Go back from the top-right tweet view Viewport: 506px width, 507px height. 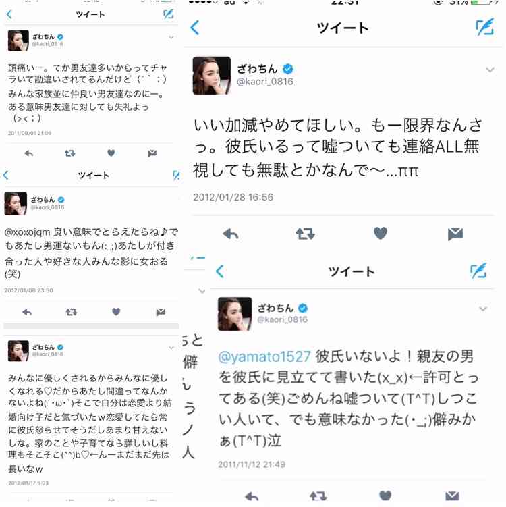[x=195, y=28]
